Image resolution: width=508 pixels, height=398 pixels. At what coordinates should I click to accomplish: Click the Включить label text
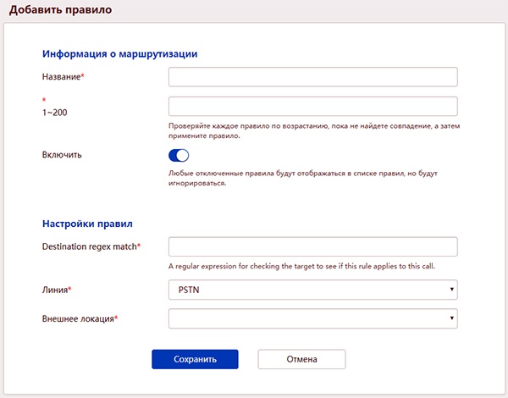[62, 156]
